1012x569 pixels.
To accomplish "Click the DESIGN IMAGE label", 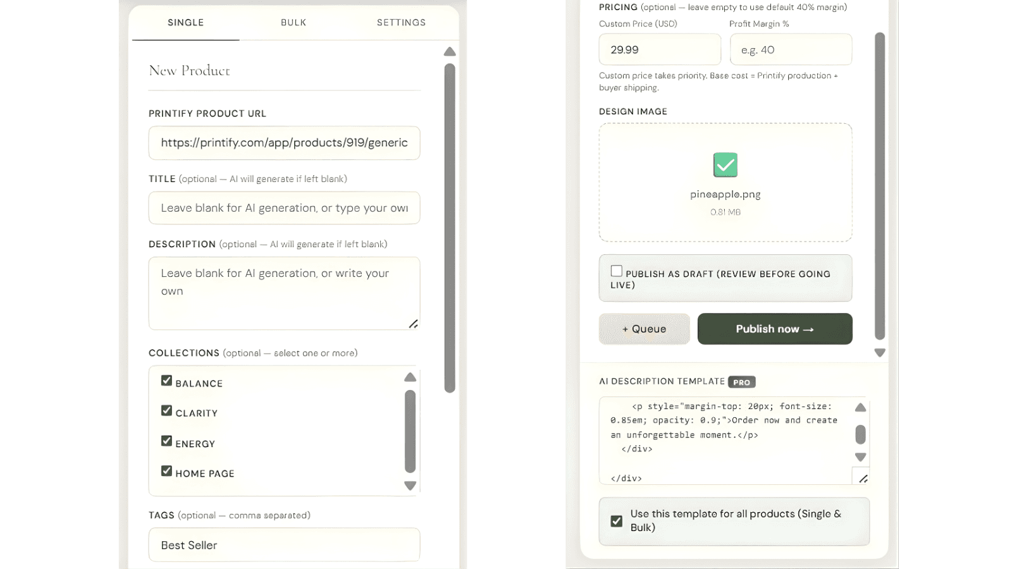I will pos(633,111).
